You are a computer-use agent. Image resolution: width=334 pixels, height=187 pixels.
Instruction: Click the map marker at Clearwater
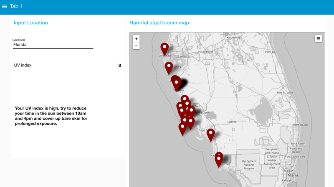click(164, 48)
